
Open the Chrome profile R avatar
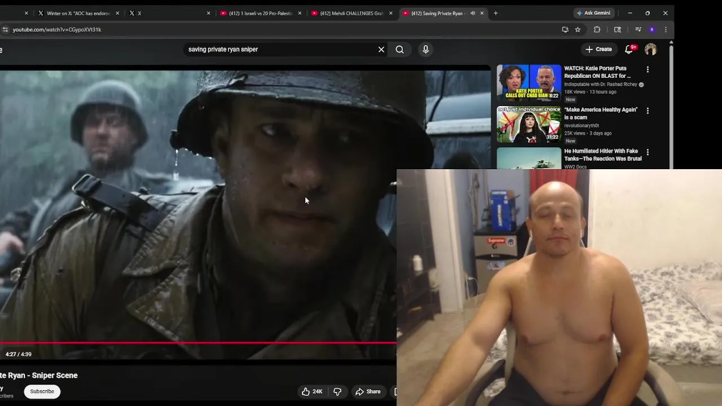click(652, 29)
